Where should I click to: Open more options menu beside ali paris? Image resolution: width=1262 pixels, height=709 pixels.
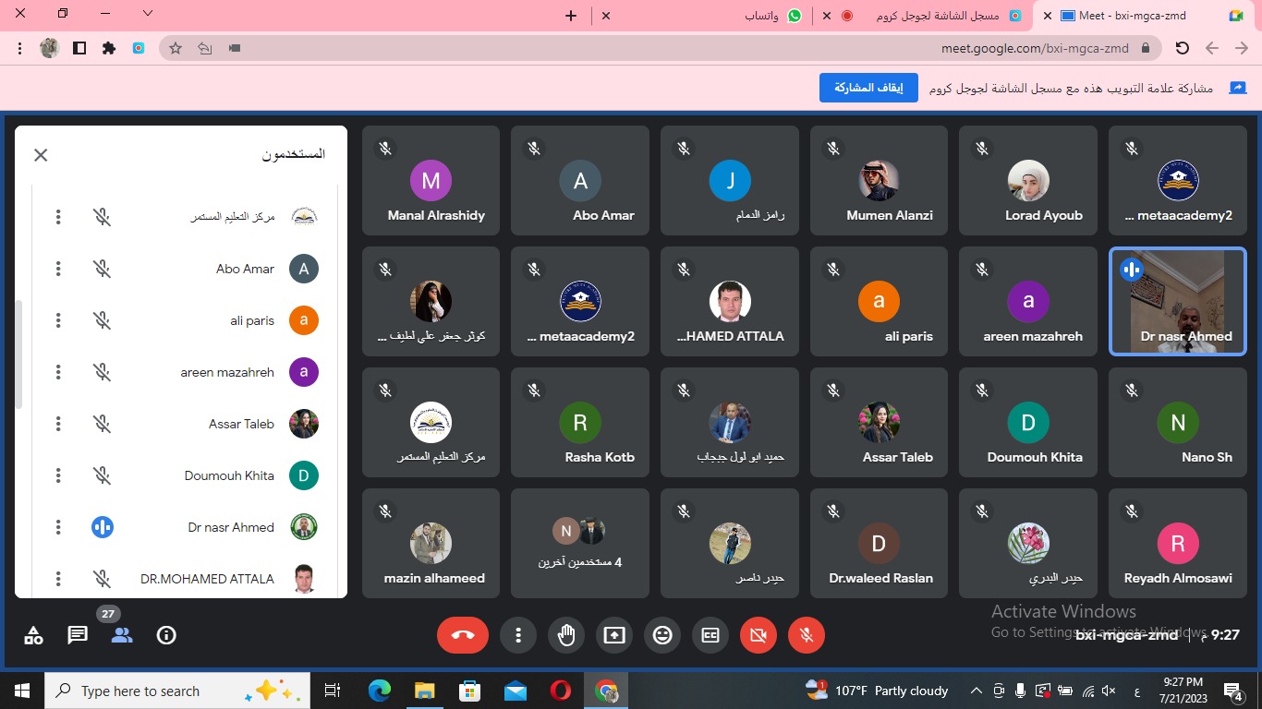(58, 320)
